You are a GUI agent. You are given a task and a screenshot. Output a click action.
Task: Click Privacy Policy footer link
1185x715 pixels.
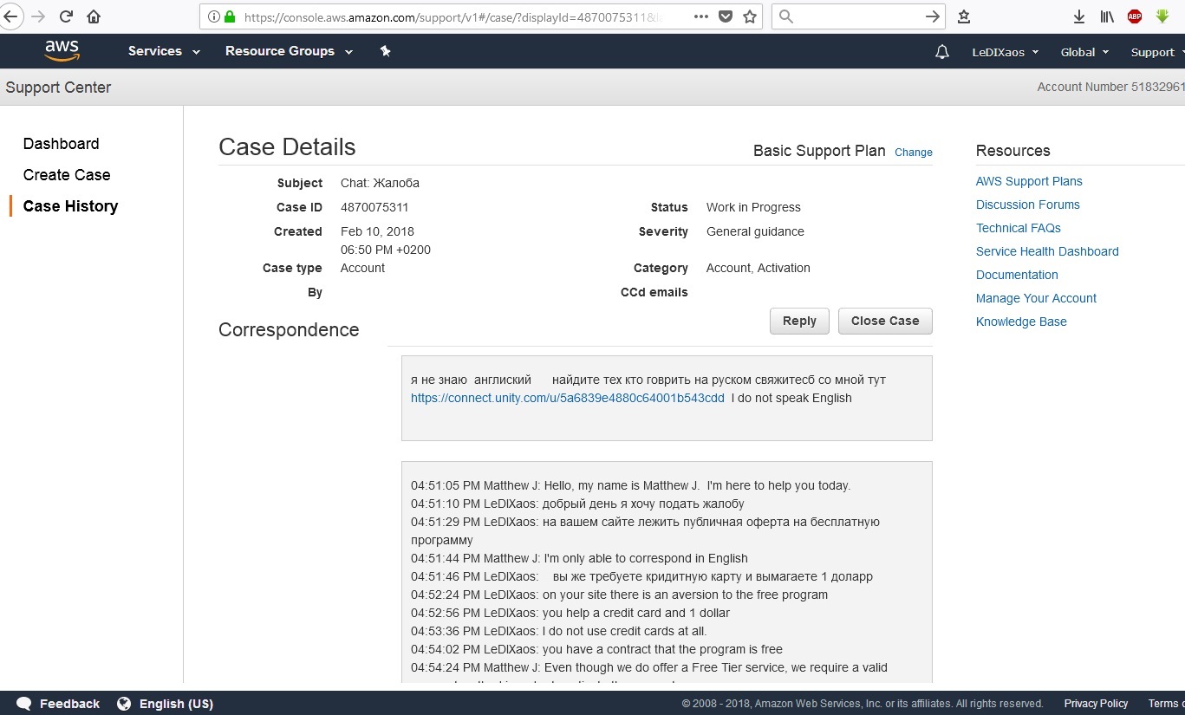tap(1096, 704)
